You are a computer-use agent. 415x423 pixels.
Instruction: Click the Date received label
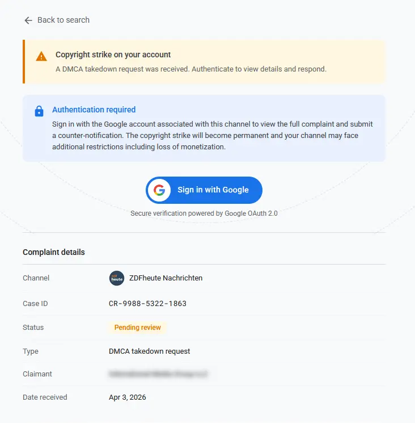(x=45, y=397)
